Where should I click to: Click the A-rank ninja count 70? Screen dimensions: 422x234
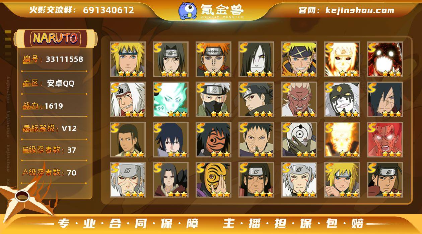click(x=72, y=173)
